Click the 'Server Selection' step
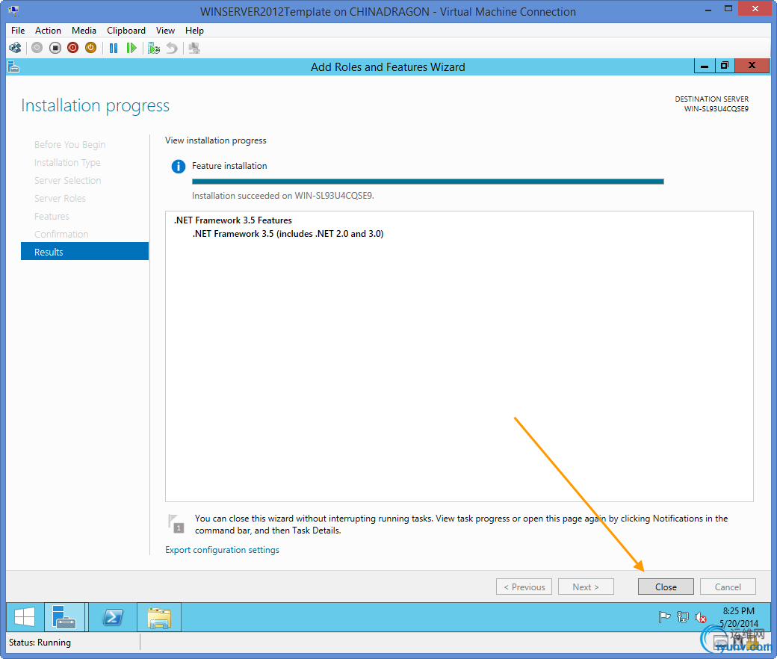 pyautogui.click(x=68, y=180)
